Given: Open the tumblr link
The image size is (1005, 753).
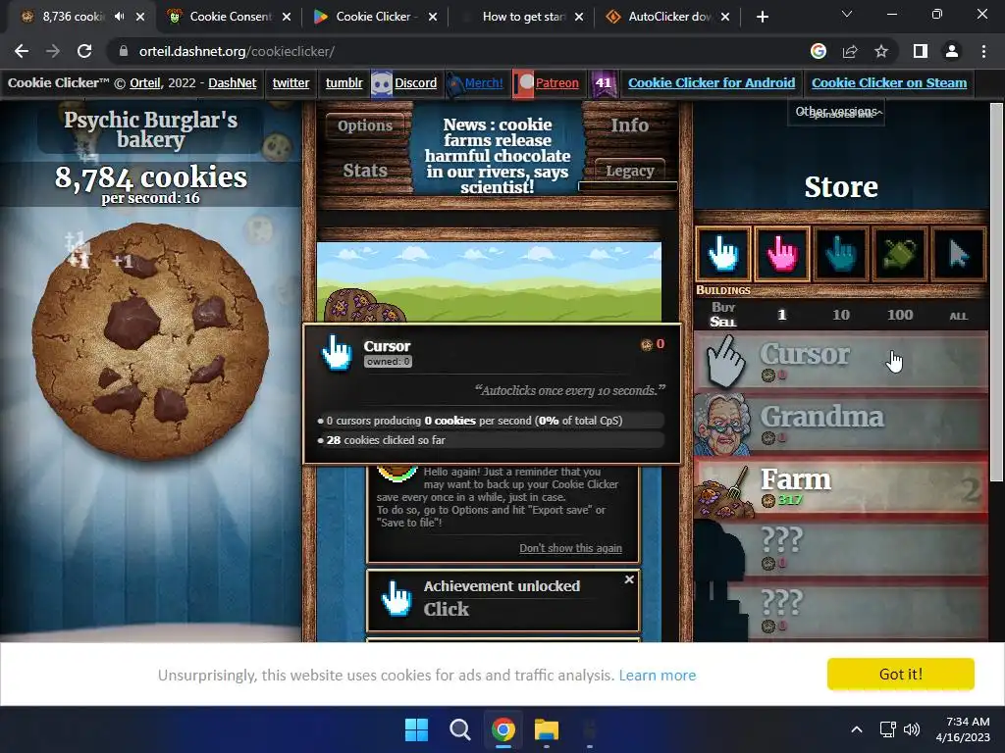Looking at the screenshot, I should click(344, 82).
